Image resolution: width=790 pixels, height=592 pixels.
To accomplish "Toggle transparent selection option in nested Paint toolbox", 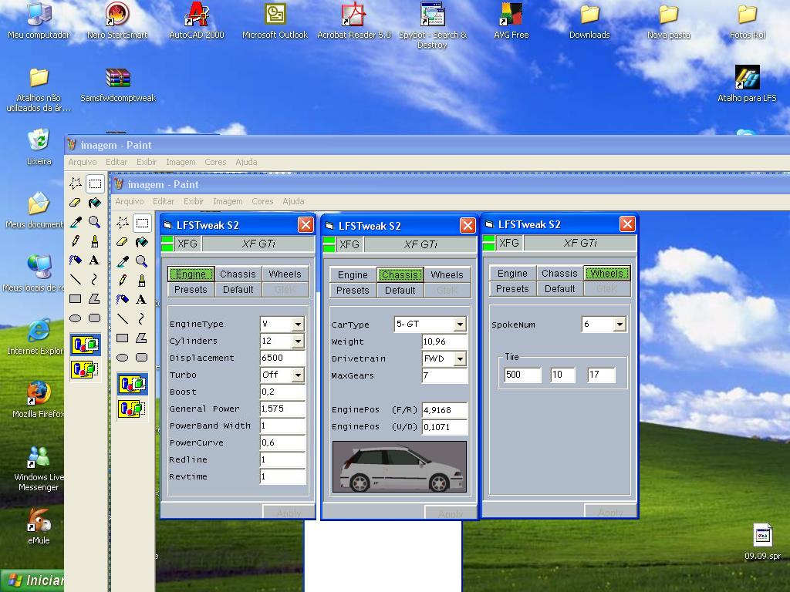I will coord(133,409).
